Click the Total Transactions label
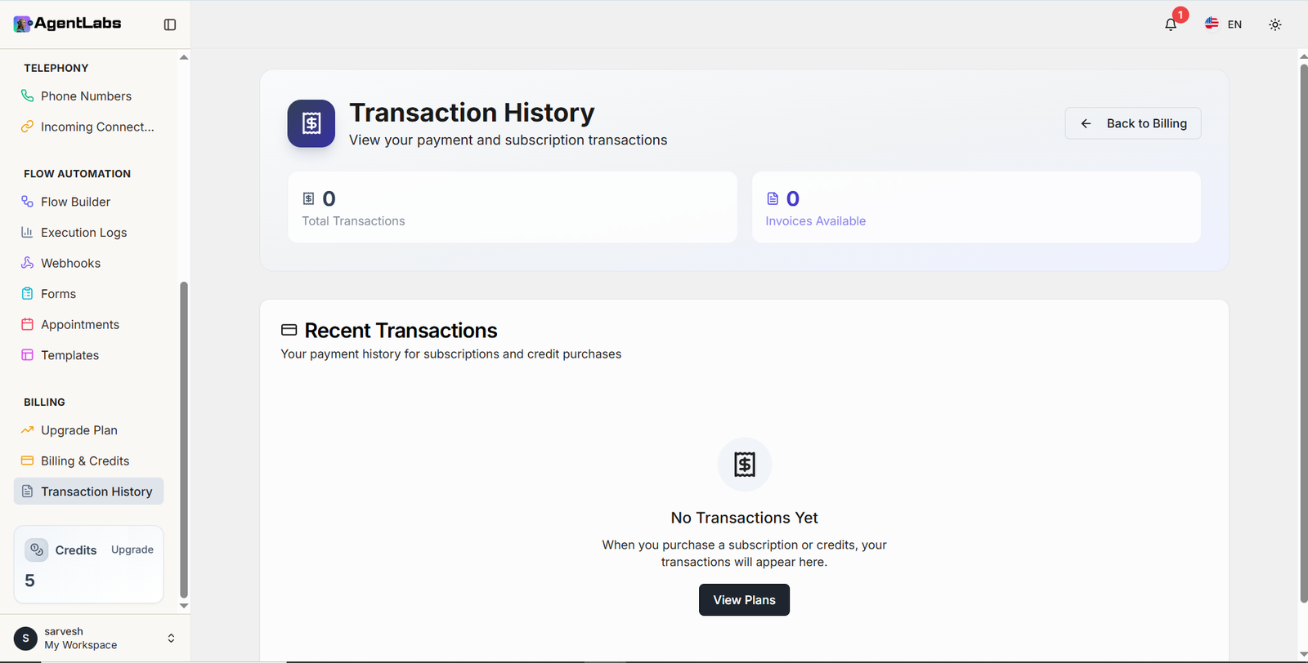This screenshot has height=663, width=1308. 353,221
